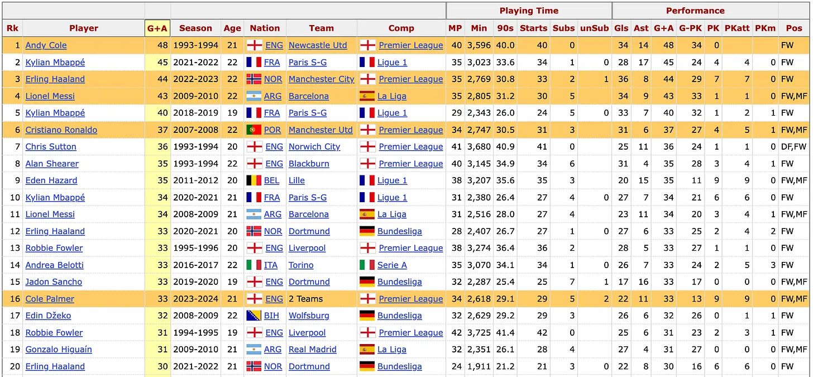Click the Germany flag in Sancho's Bundesliga cell

367,281
